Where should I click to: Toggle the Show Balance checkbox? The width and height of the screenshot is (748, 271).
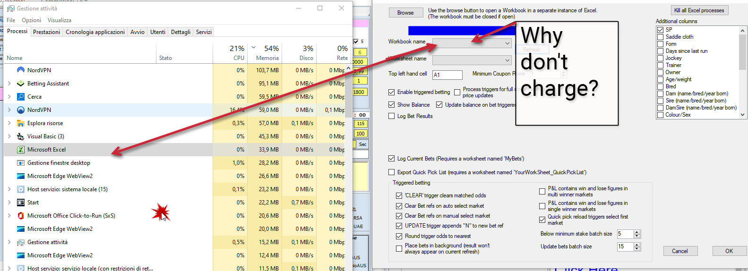click(x=391, y=104)
